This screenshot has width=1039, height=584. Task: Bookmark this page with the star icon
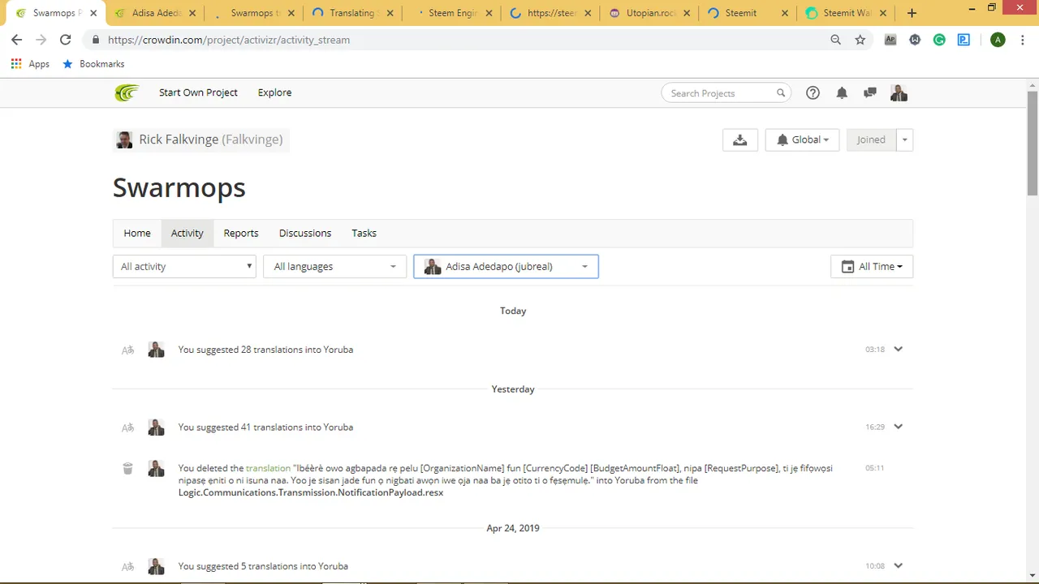tap(860, 40)
